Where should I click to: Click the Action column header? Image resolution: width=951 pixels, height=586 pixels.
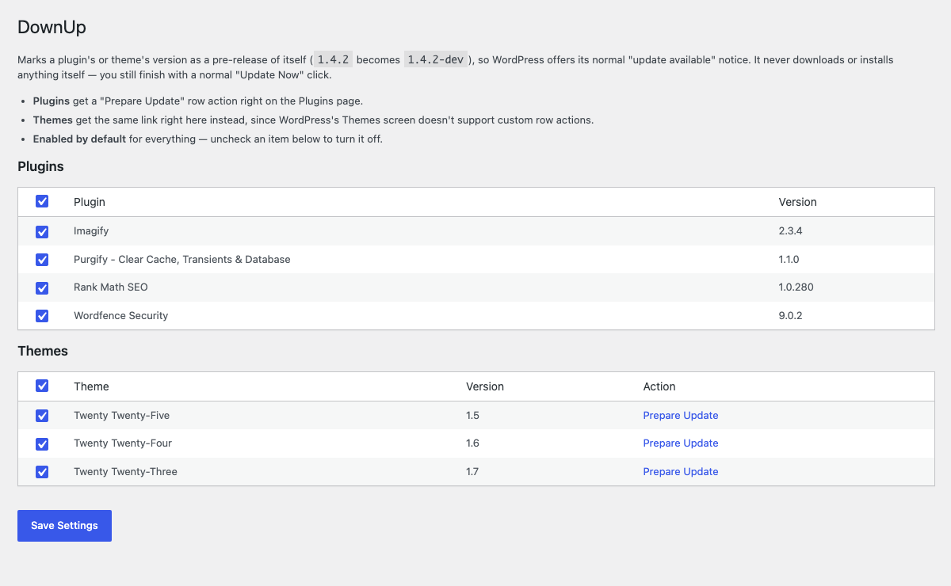[659, 386]
